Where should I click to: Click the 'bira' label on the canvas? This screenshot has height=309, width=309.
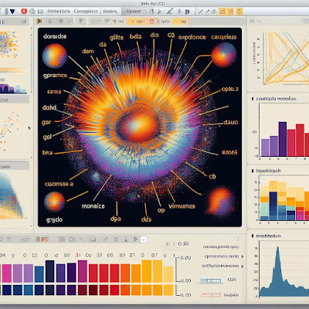pyautogui.click(x=47, y=152)
